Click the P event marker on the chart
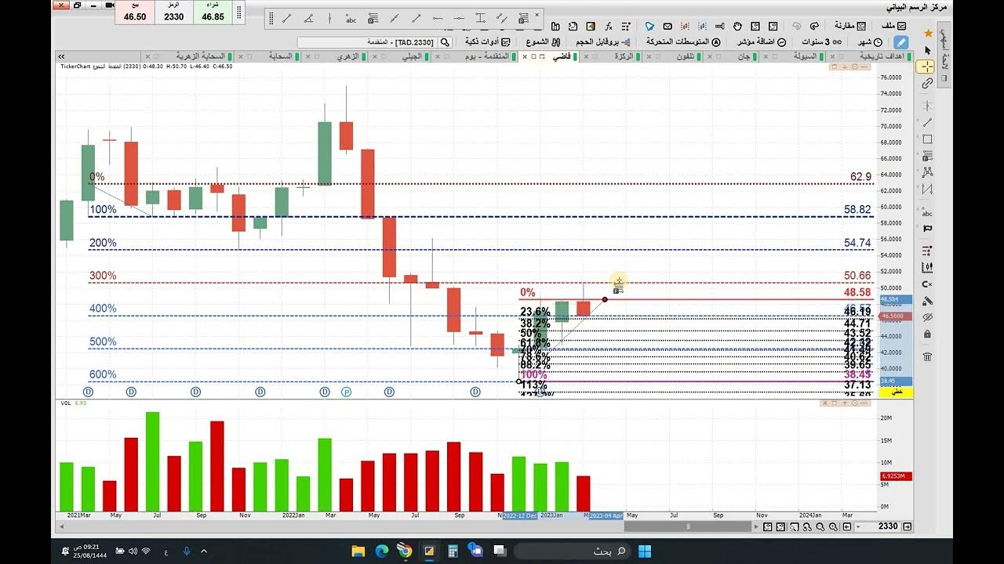 (346, 392)
